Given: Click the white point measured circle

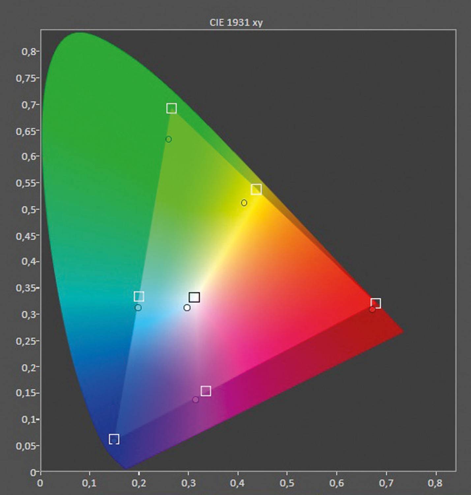Looking at the screenshot, I should pyautogui.click(x=187, y=308).
